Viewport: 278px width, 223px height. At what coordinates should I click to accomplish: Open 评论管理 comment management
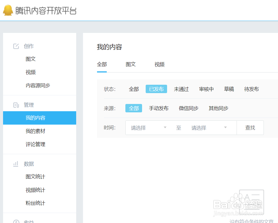pyautogui.click(x=35, y=144)
